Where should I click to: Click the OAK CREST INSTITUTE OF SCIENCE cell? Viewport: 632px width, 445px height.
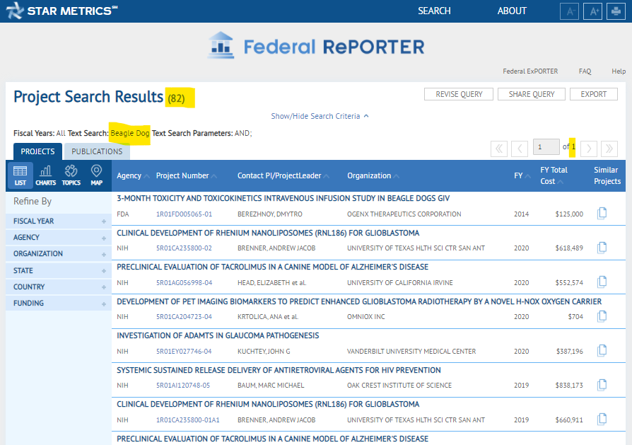click(x=399, y=386)
